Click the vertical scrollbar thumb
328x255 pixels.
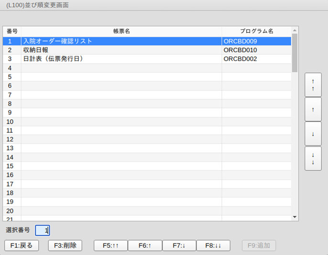[x=295, y=53]
